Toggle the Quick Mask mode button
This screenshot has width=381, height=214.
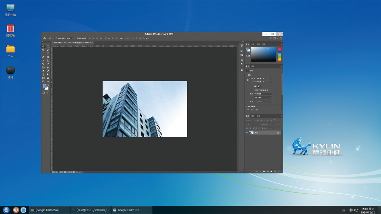pos(43,93)
